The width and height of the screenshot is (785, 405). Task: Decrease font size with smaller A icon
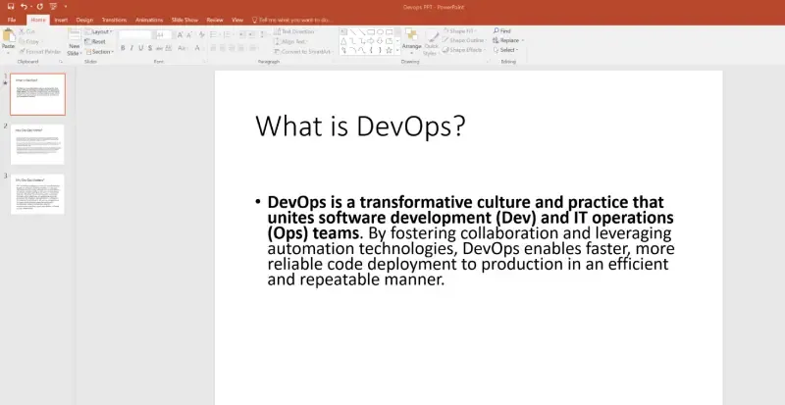(x=189, y=35)
